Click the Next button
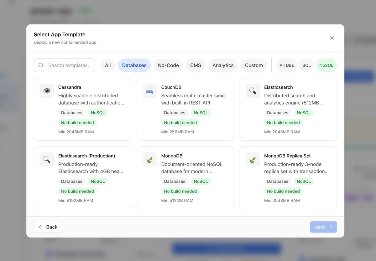The width and height of the screenshot is (376, 261). click(x=323, y=227)
